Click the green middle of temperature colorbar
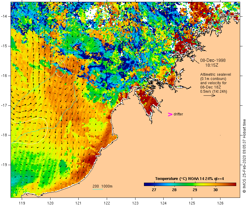Image resolution: width=248 pixels, height=206 pixels. [x=190, y=184]
